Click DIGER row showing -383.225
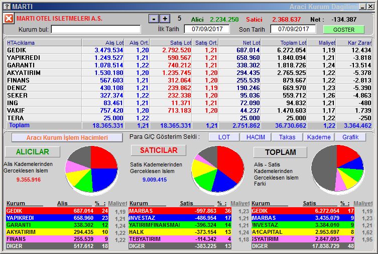 [180, 246]
